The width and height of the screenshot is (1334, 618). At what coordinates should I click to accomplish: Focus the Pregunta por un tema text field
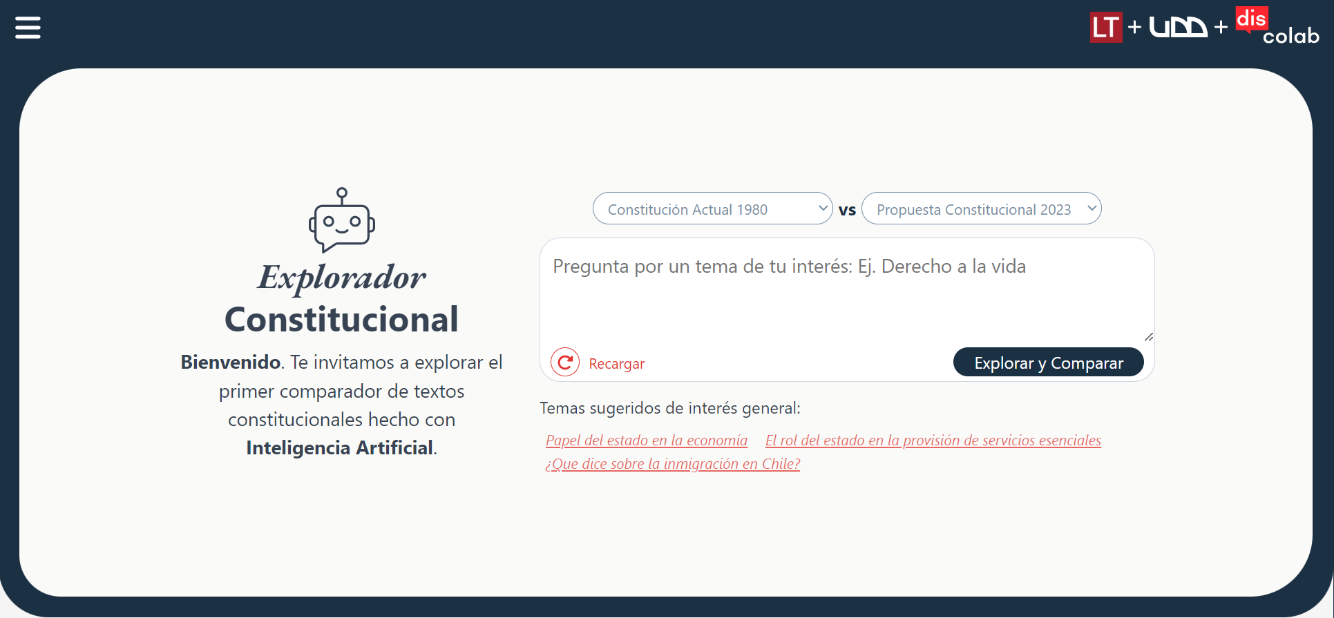pos(846,290)
